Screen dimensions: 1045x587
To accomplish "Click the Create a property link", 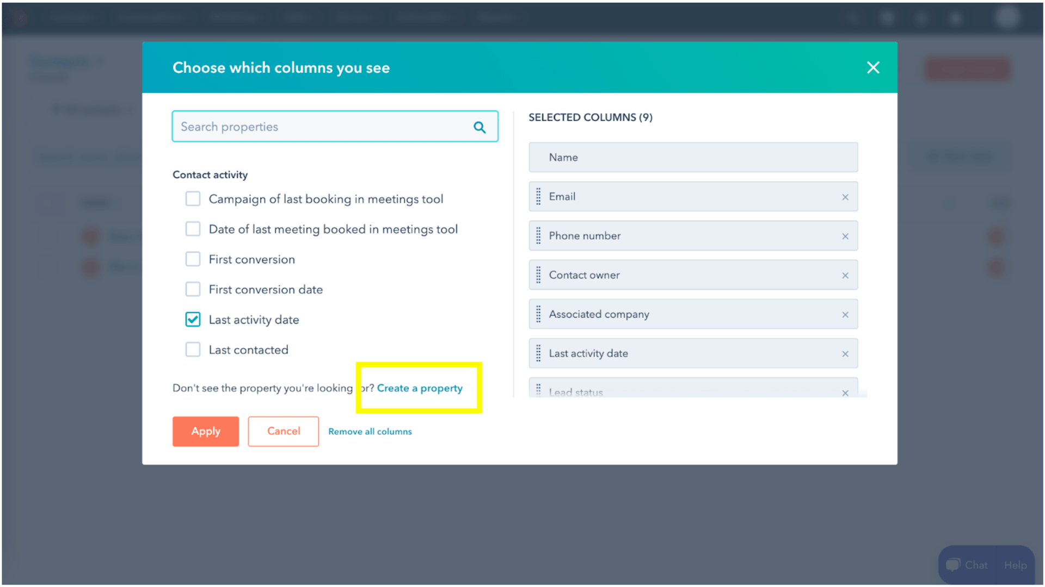I will point(419,388).
